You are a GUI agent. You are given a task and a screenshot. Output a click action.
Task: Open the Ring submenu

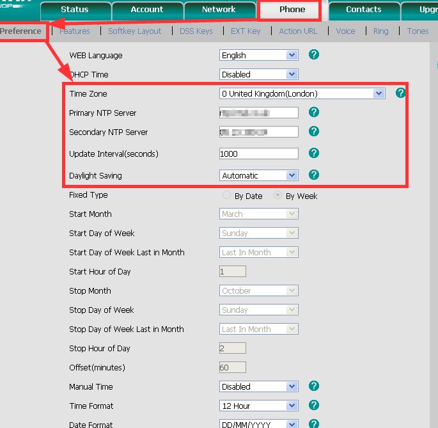(381, 31)
